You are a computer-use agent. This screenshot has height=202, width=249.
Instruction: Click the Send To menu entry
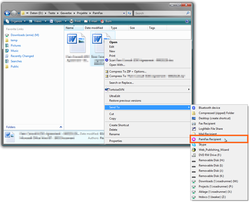[148, 107]
